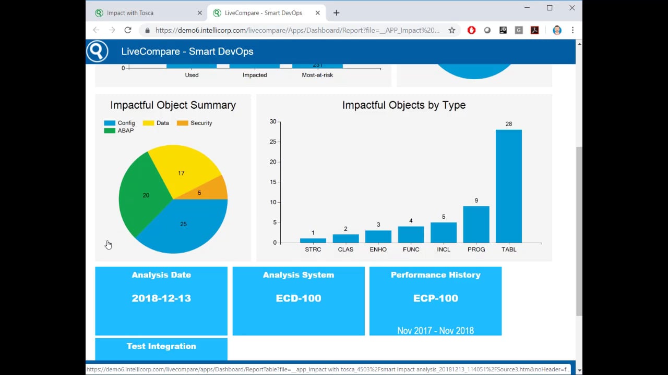Click the FUNC bar in chart

(411, 234)
